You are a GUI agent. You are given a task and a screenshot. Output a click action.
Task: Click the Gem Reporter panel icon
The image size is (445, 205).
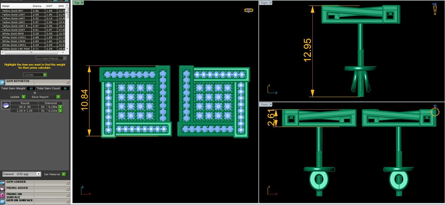(x=3, y=82)
